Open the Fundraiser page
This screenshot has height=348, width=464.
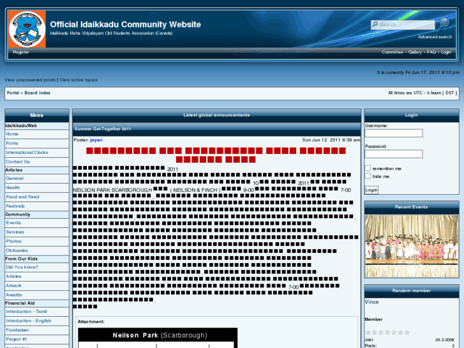pos(17,329)
